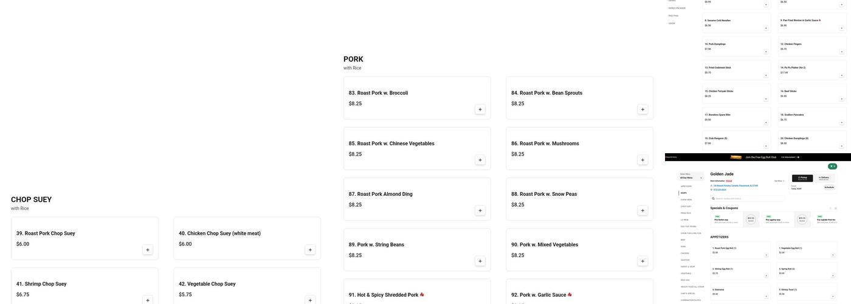Open the restaurant address link

click(x=736, y=185)
